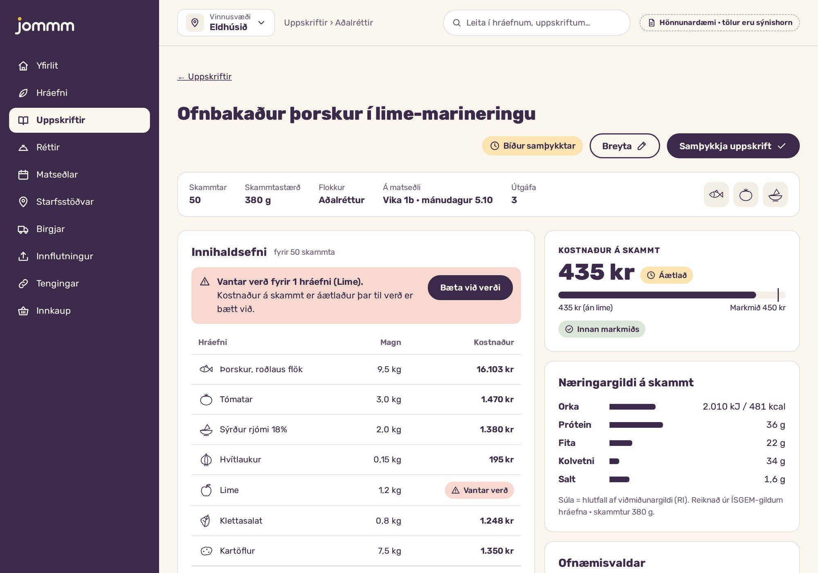Click the garlic icon beside Hvítlaukur

[x=206, y=460]
